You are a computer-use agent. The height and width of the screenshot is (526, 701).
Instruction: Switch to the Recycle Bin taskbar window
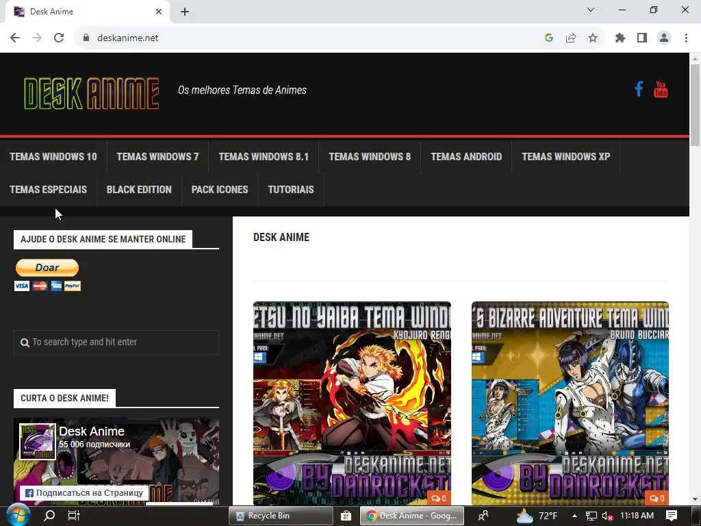click(x=281, y=516)
